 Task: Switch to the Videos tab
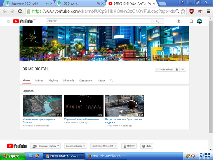(39, 81)
